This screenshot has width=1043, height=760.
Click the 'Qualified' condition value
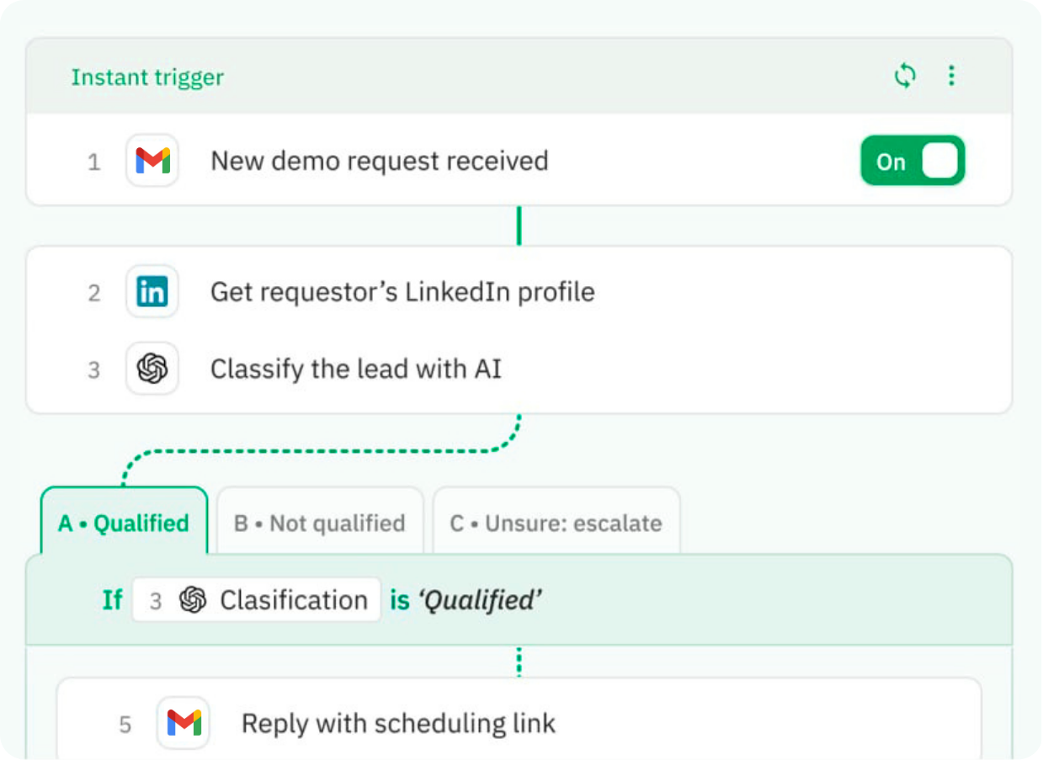480,600
